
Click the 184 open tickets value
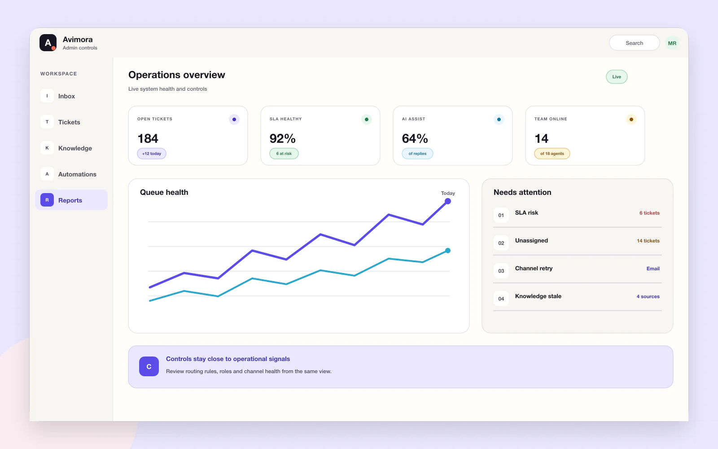pyautogui.click(x=148, y=138)
